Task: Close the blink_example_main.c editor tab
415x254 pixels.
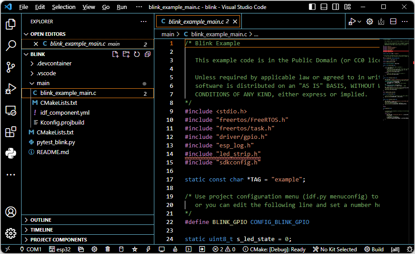Action: [235, 22]
